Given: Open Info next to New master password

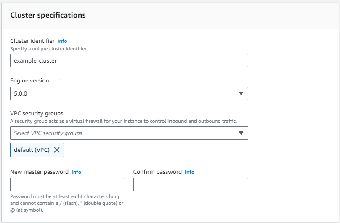Looking at the screenshot, I should point(76,172).
